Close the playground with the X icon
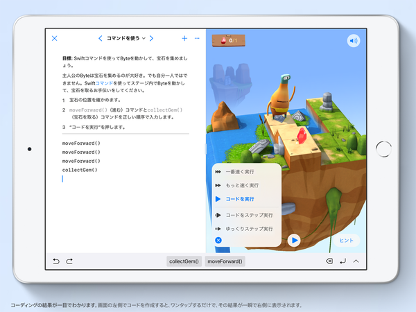Image resolution: width=416 pixels, height=312 pixels. [54, 38]
